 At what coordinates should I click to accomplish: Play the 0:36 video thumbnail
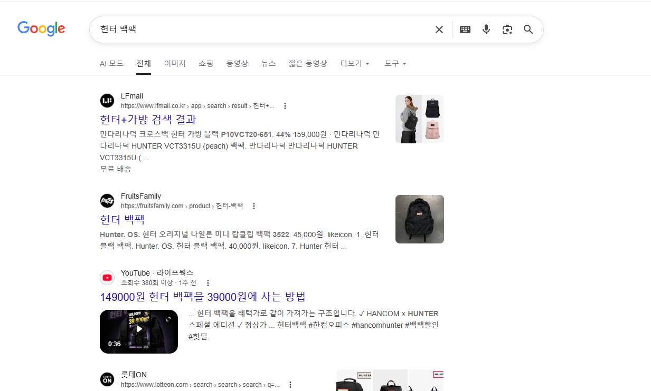(x=139, y=331)
